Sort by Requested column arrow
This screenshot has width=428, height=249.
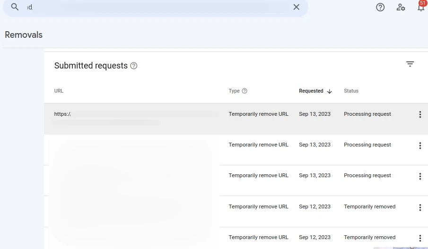coord(330,91)
